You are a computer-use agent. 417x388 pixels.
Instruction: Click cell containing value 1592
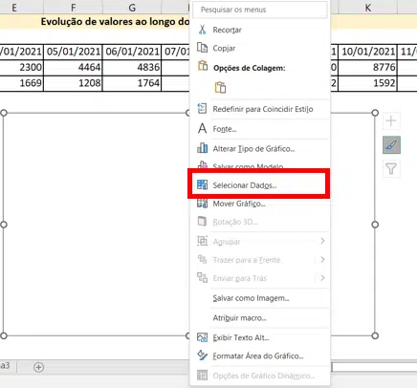(367, 83)
